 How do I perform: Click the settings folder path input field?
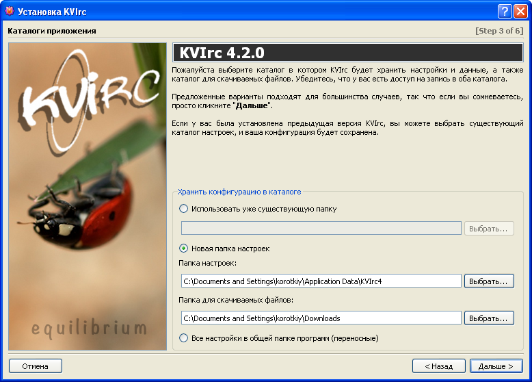pyautogui.click(x=321, y=281)
